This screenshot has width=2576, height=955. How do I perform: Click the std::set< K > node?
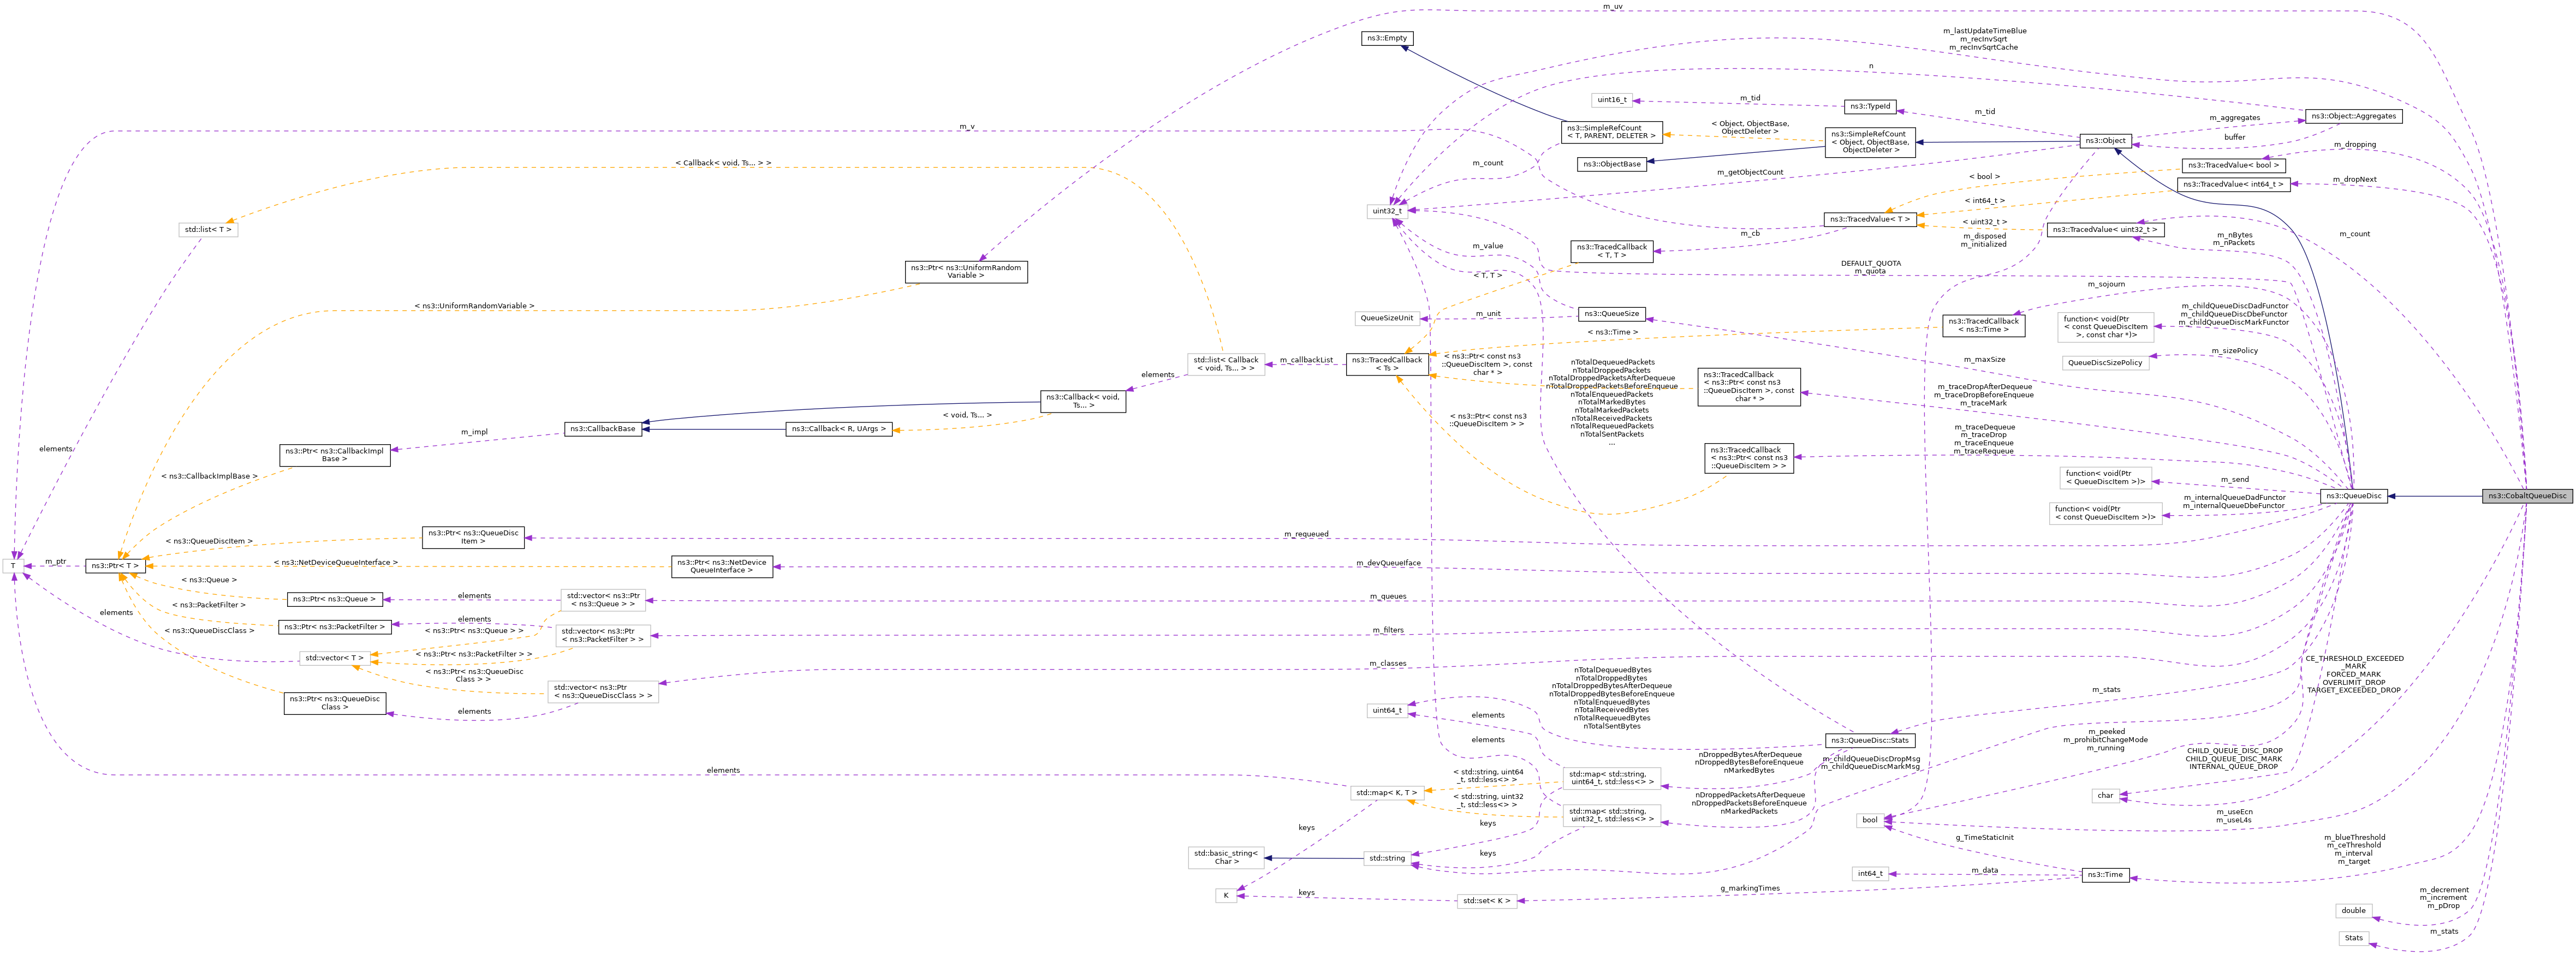pos(1486,901)
